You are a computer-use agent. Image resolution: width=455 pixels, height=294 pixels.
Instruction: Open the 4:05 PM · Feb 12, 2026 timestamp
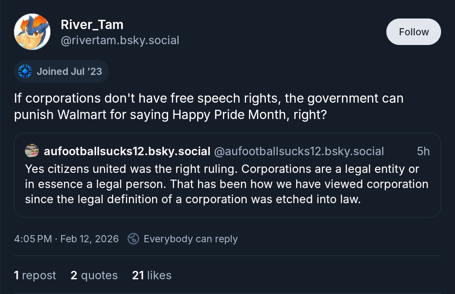tap(66, 239)
